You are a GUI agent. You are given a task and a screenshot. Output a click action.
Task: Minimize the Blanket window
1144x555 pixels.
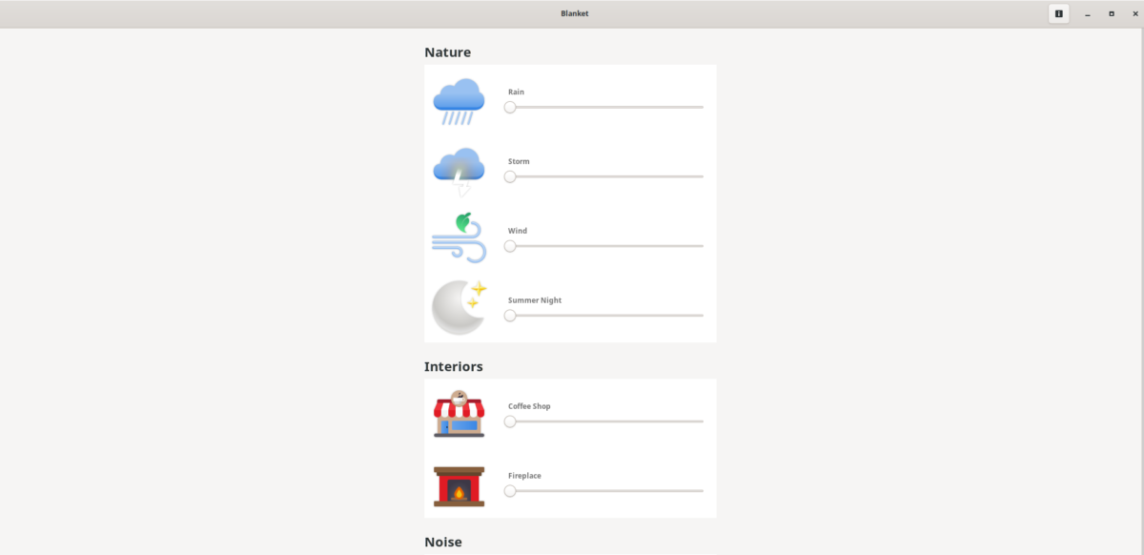1087,13
